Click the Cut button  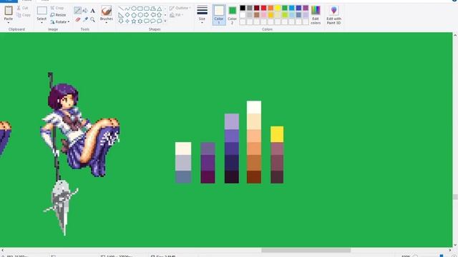pyautogui.click(x=22, y=8)
